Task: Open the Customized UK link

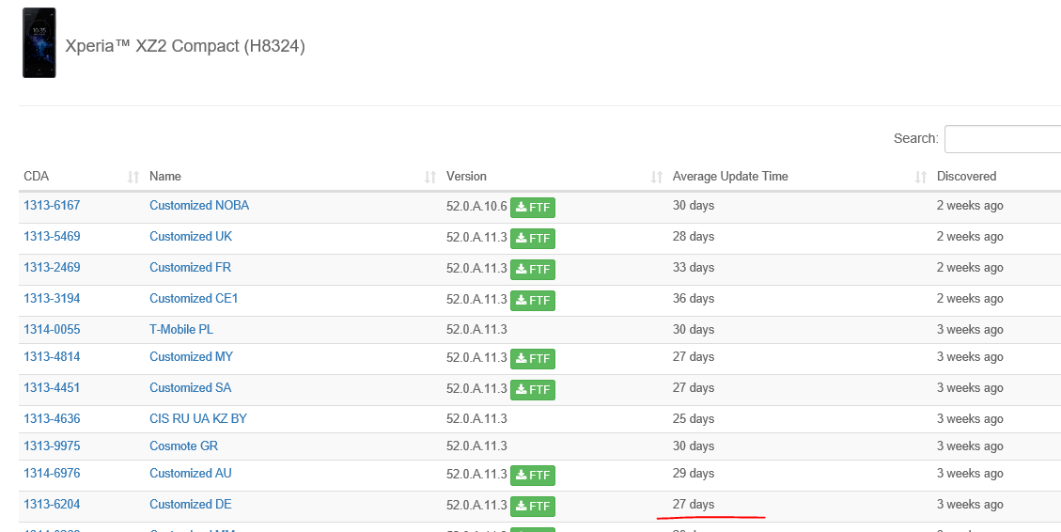Action: (x=191, y=236)
